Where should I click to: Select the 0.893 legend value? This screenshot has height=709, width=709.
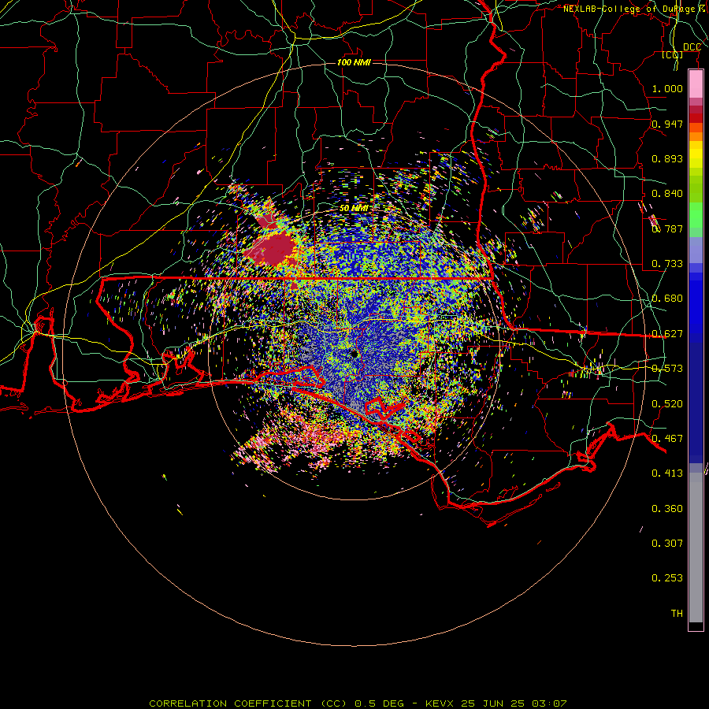[x=667, y=158]
